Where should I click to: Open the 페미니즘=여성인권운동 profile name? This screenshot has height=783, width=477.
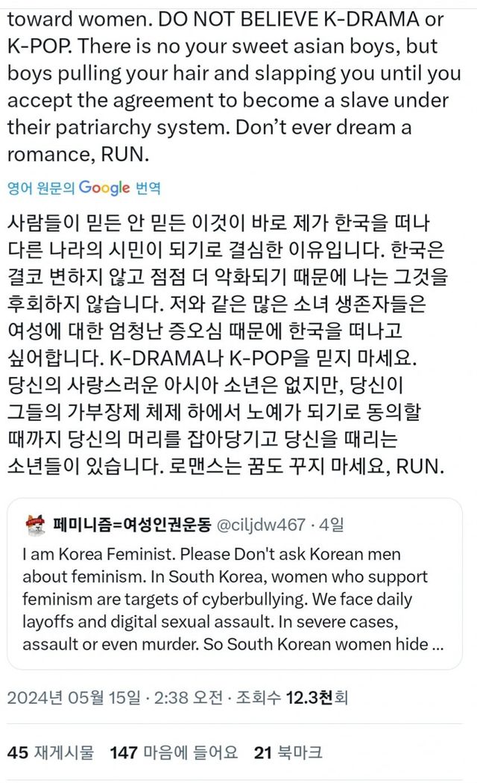[133, 525]
